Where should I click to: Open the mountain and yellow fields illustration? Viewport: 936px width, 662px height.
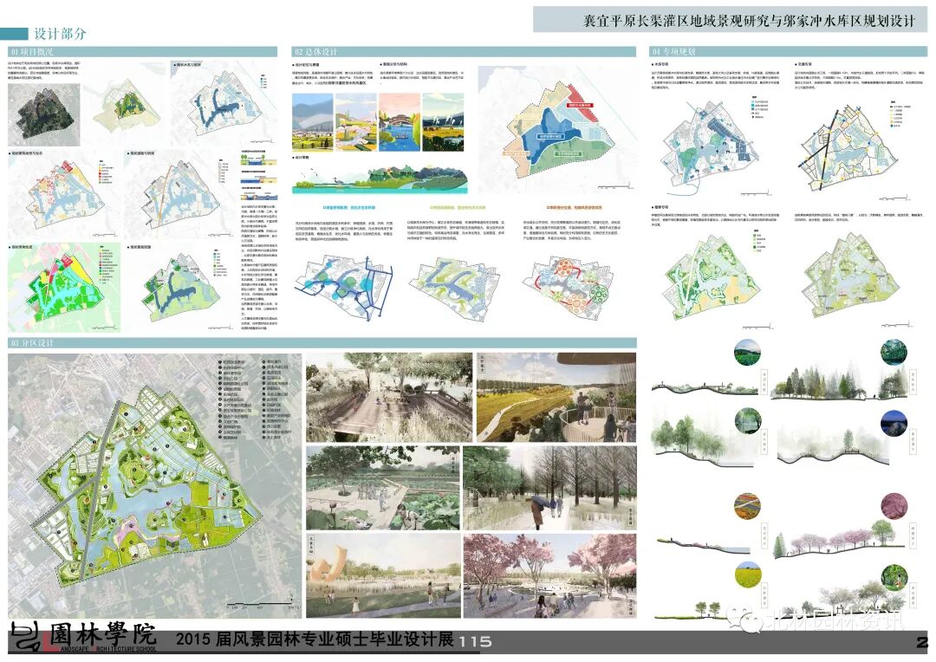(312, 122)
